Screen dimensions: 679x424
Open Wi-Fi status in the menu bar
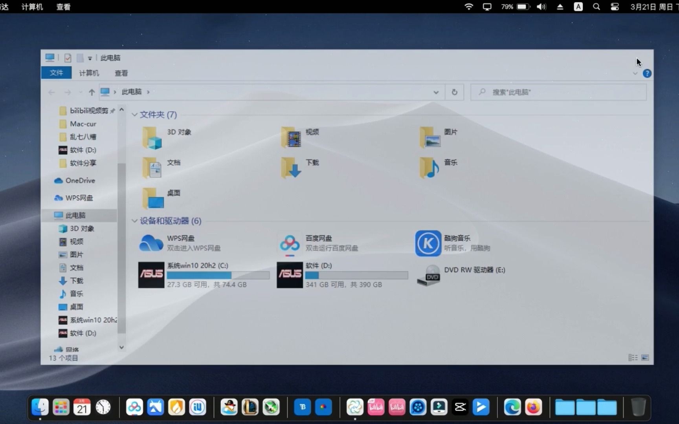coord(468,7)
